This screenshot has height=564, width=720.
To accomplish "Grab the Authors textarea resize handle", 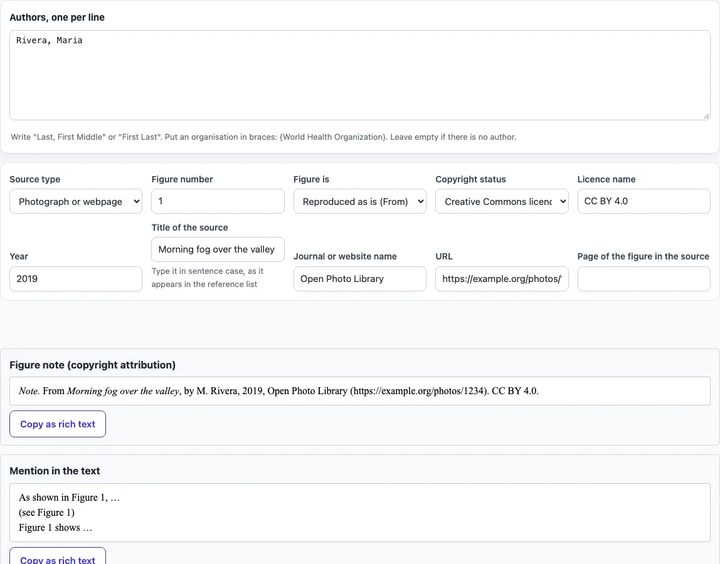I will 706,116.
